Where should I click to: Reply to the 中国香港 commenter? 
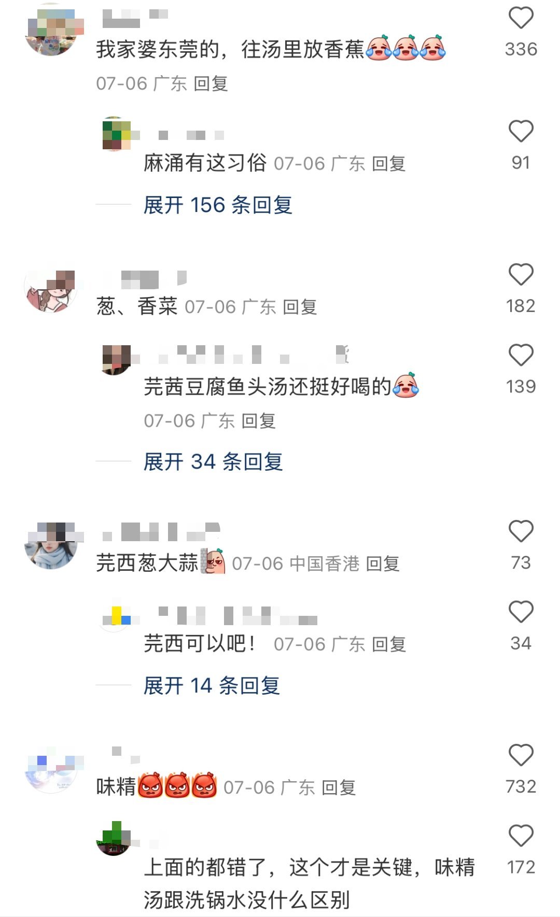click(383, 563)
